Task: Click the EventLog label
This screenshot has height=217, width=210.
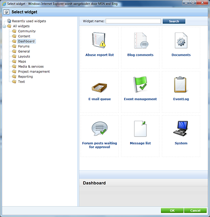Action: coord(181,99)
